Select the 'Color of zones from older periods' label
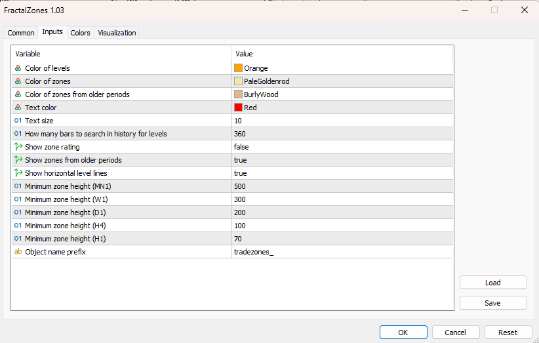The image size is (539, 343). pos(77,94)
